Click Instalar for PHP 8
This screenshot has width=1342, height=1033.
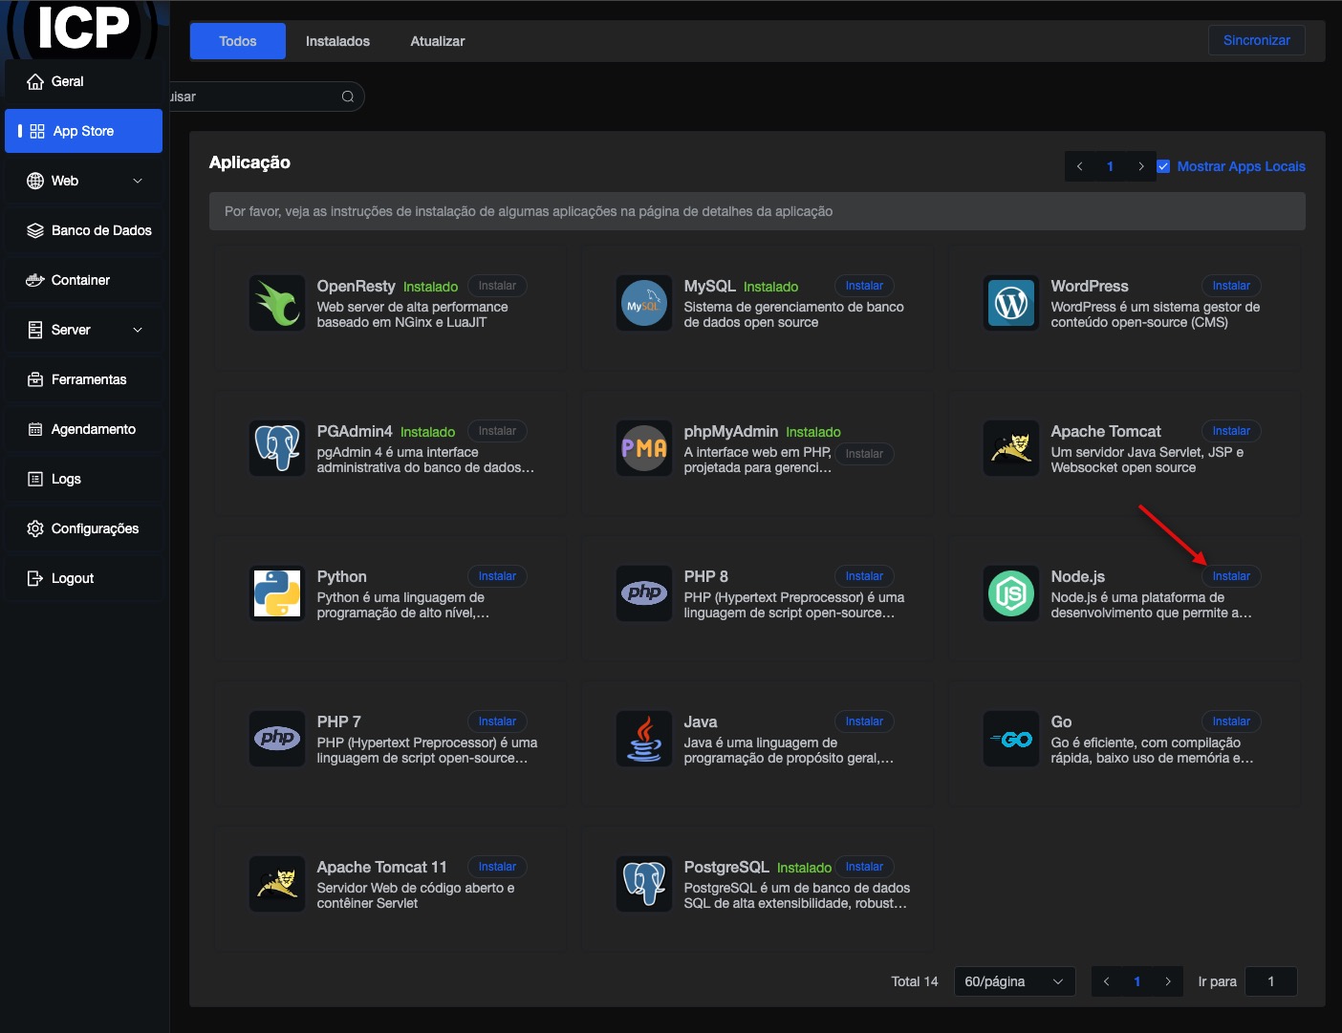(x=864, y=576)
